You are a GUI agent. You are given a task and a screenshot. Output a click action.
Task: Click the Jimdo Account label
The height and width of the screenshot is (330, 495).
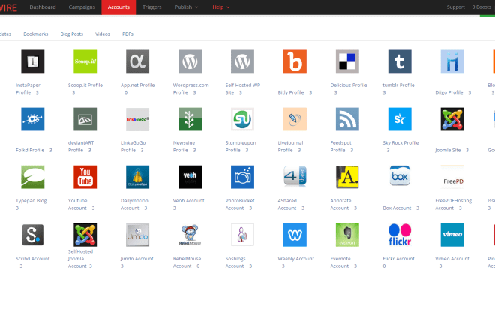click(x=137, y=258)
